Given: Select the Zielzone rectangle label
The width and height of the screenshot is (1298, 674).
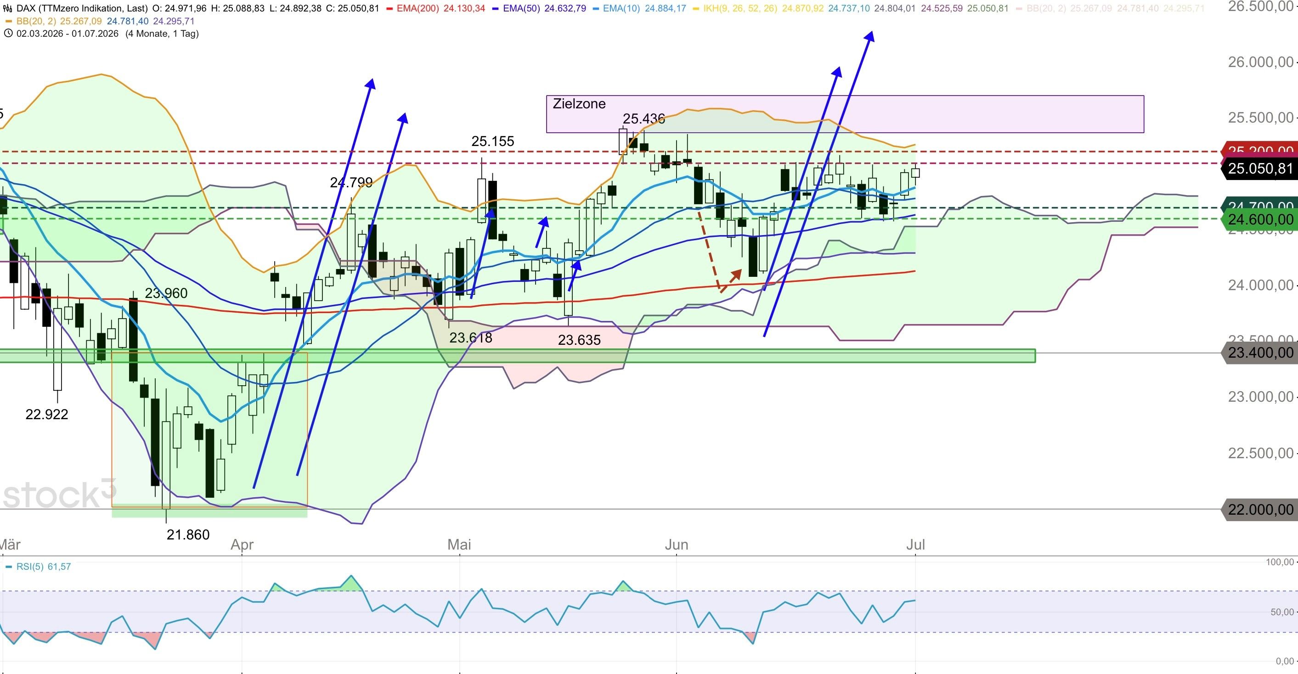Looking at the screenshot, I should click(x=579, y=104).
